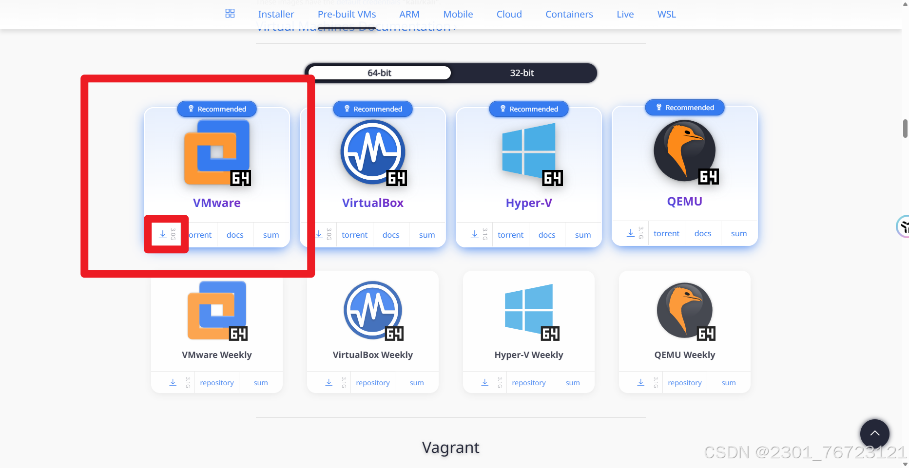
Task: Open the Installer section
Action: pos(276,14)
